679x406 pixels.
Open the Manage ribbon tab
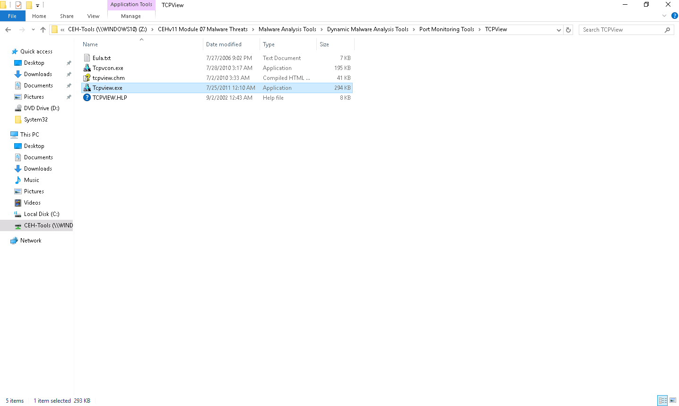click(x=131, y=16)
